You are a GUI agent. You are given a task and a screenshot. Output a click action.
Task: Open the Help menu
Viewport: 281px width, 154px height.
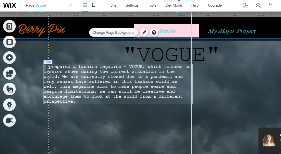(x=195, y=5)
